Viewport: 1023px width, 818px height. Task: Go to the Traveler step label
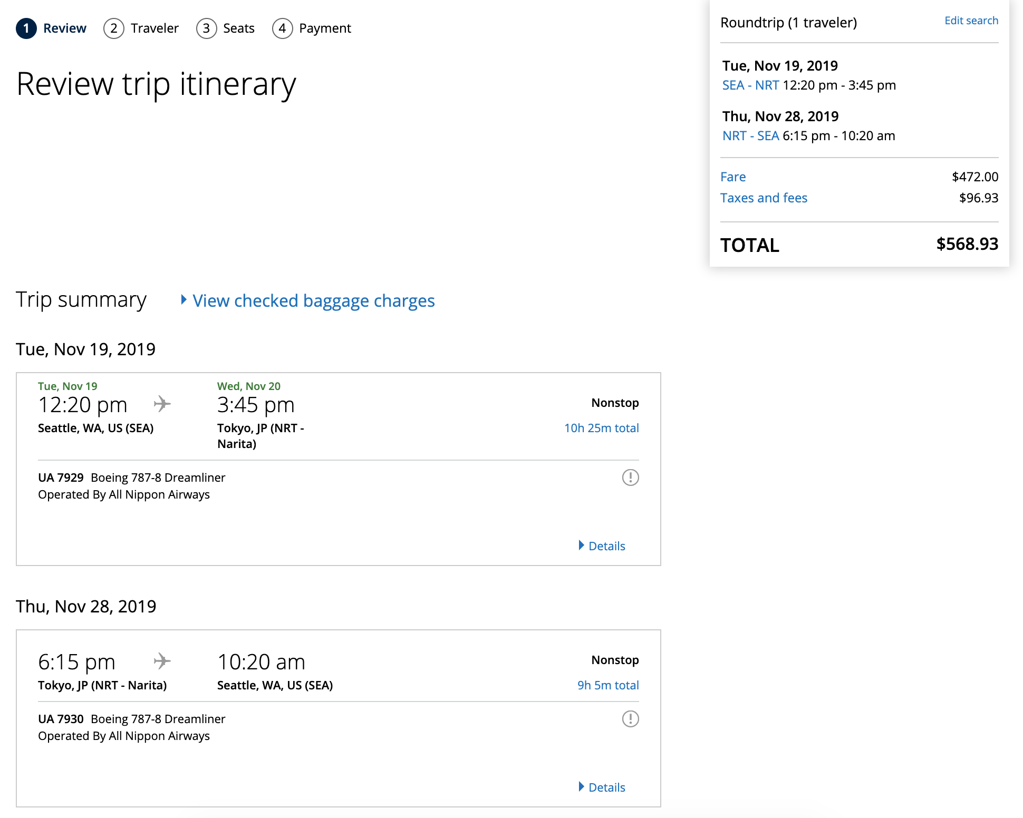pyautogui.click(x=155, y=28)
